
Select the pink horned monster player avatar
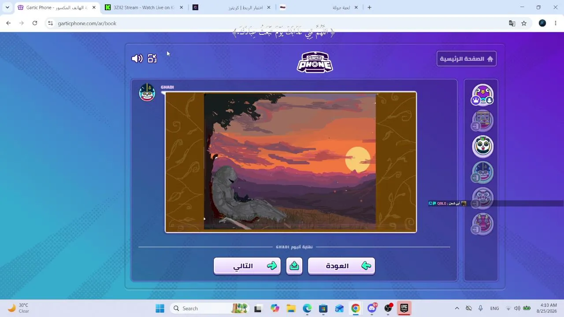pos(482,223)
